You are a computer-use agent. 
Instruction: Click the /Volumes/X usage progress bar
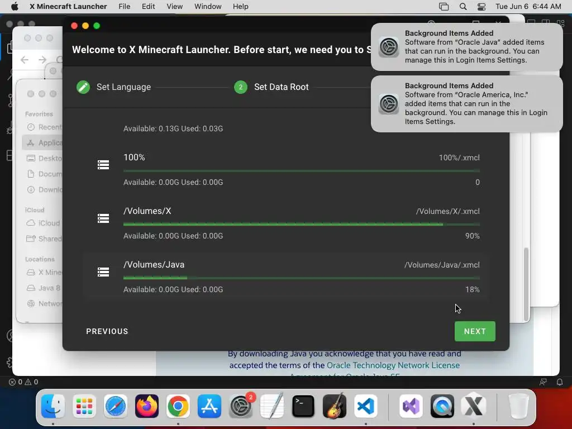[x=301, y=225]
